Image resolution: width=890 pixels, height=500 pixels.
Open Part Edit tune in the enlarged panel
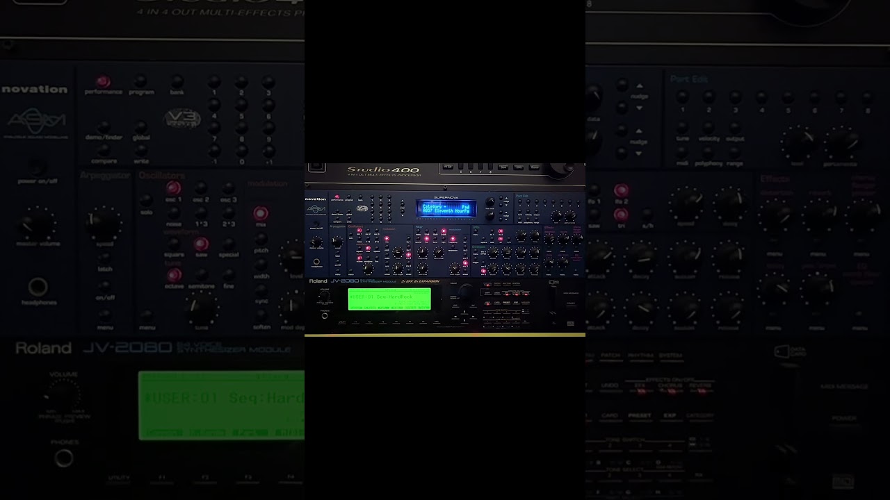click(683, 127)
